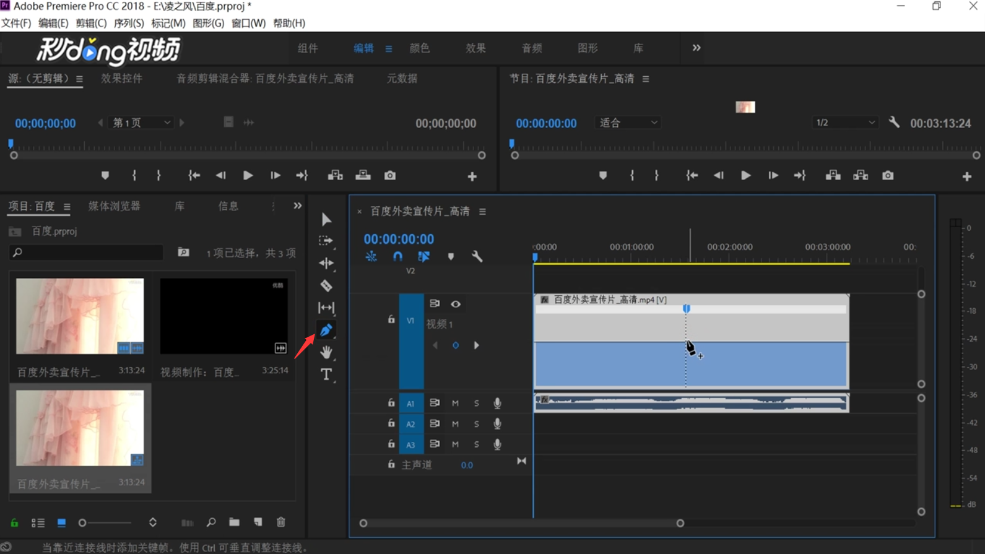
Task: Open Program monitor settings wrench
Action: 894,123
